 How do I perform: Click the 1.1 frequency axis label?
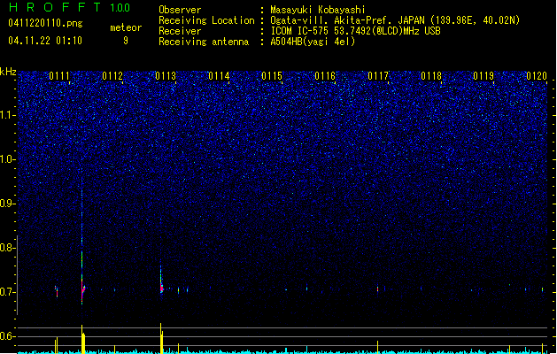pyautogui.click(x=7, y=115)
